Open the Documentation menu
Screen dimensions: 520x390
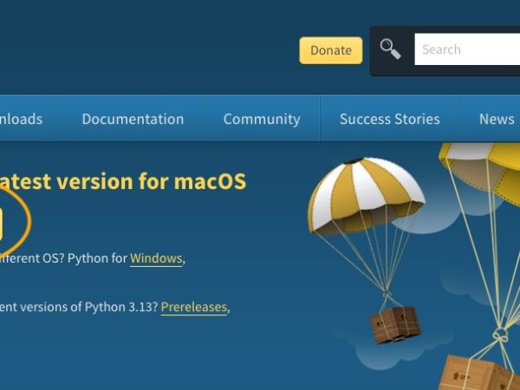(133, 119)
